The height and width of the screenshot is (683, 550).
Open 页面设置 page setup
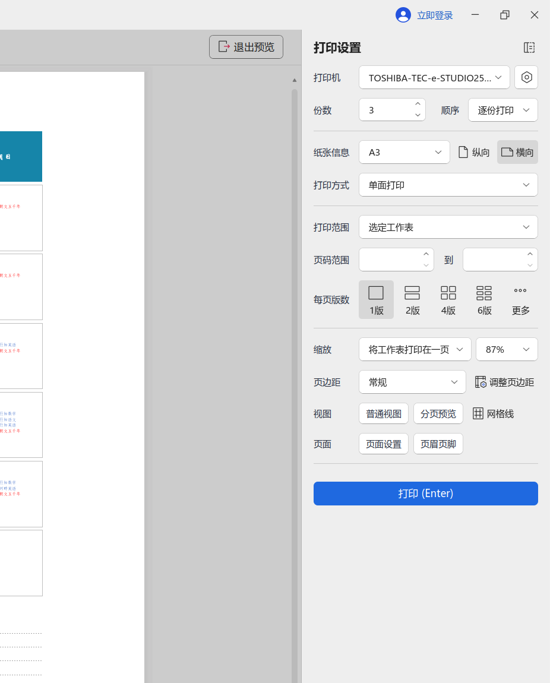pyautogui.click(x=384, y=444)
